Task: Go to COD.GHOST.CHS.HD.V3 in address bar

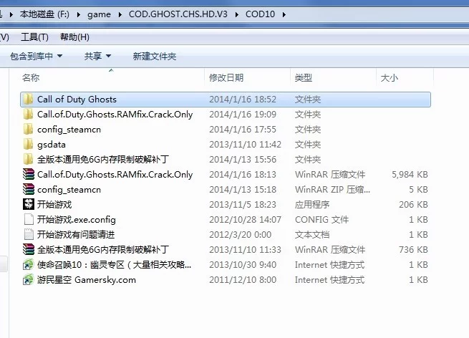Action: point(178,14)
